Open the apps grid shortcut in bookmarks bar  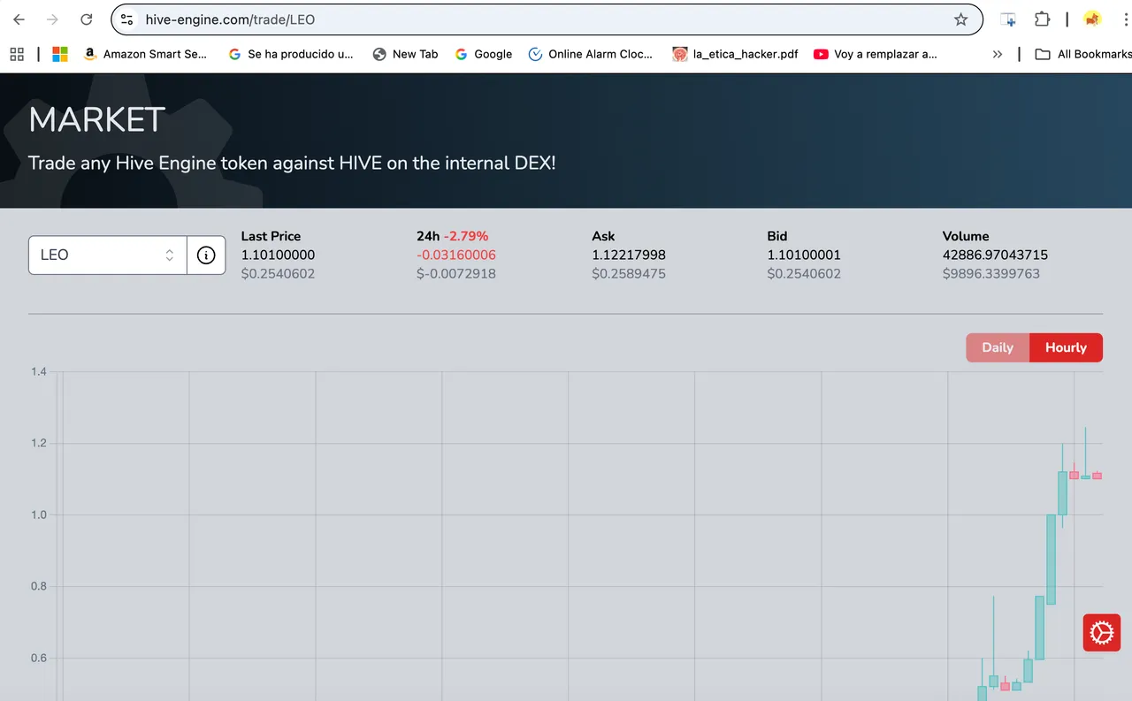tap(17, 54)
